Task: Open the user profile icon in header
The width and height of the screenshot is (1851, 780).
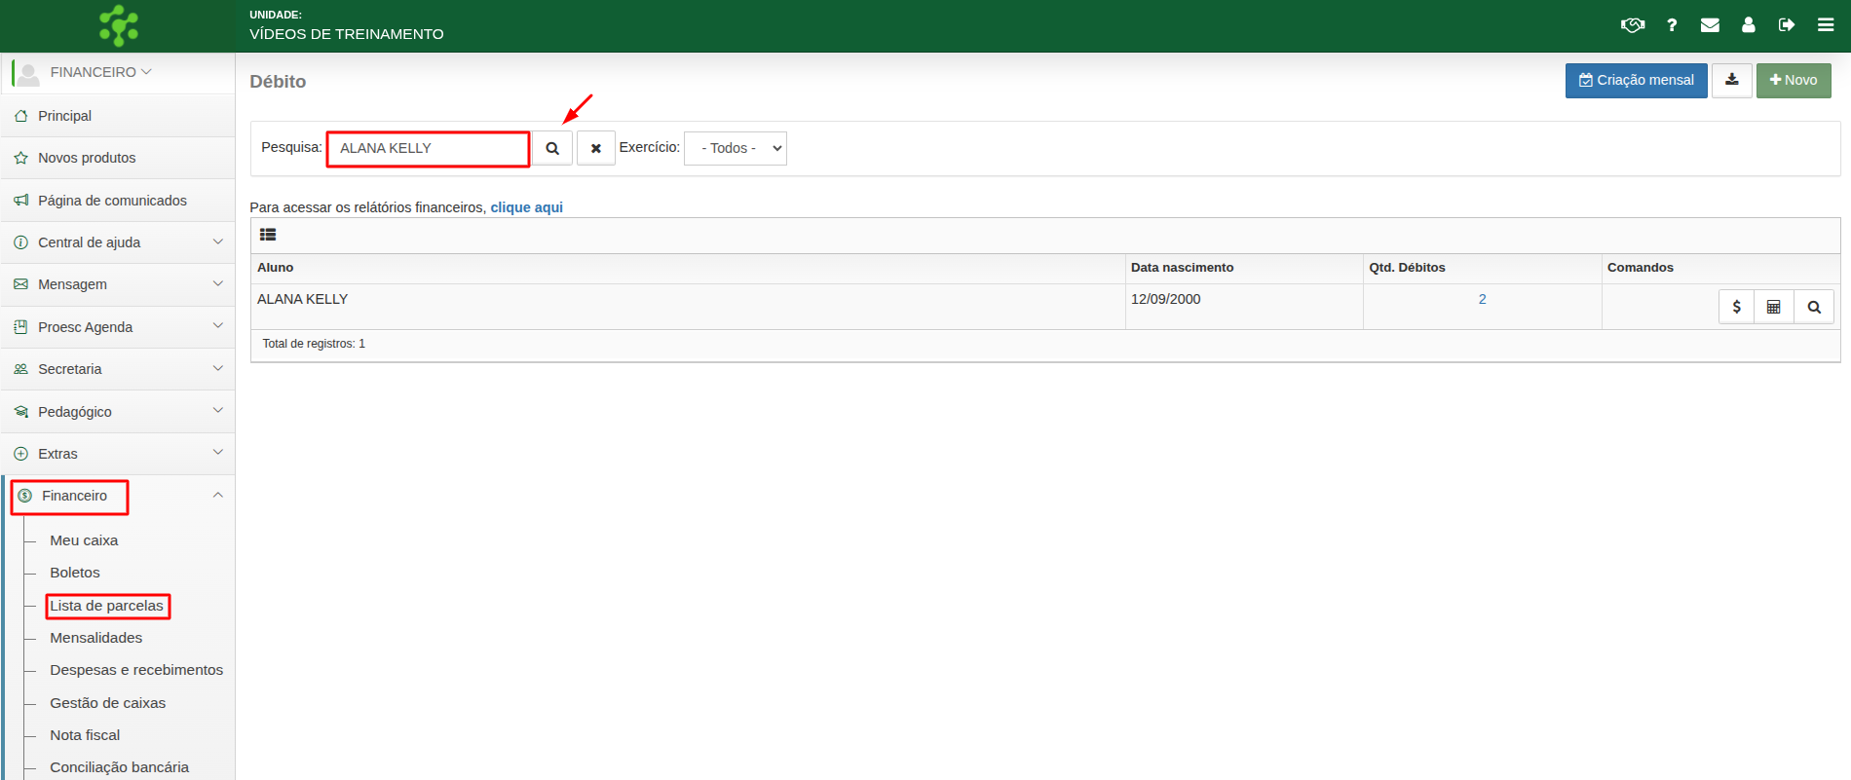Action: pos(1749,25)
